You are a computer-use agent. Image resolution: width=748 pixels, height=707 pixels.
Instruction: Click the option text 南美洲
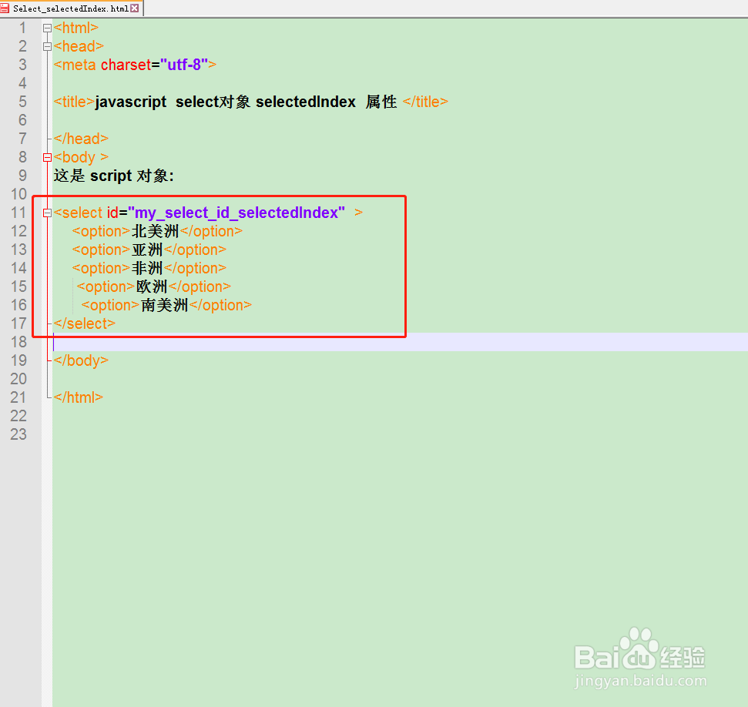pos(165,305)
